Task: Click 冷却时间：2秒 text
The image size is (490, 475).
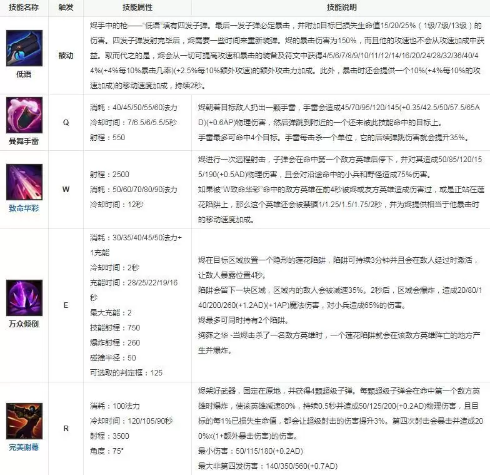Action: tap(115, 268)
